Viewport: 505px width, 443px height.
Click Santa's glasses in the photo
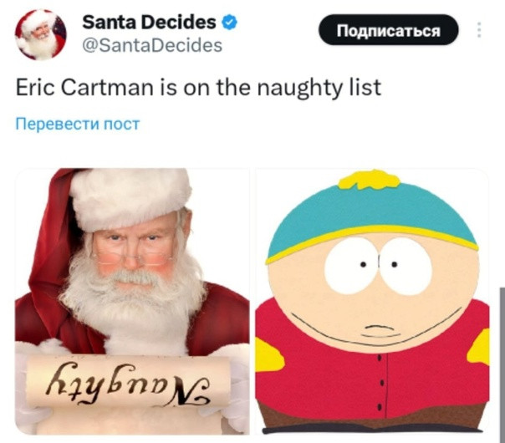tap(132, 257)
